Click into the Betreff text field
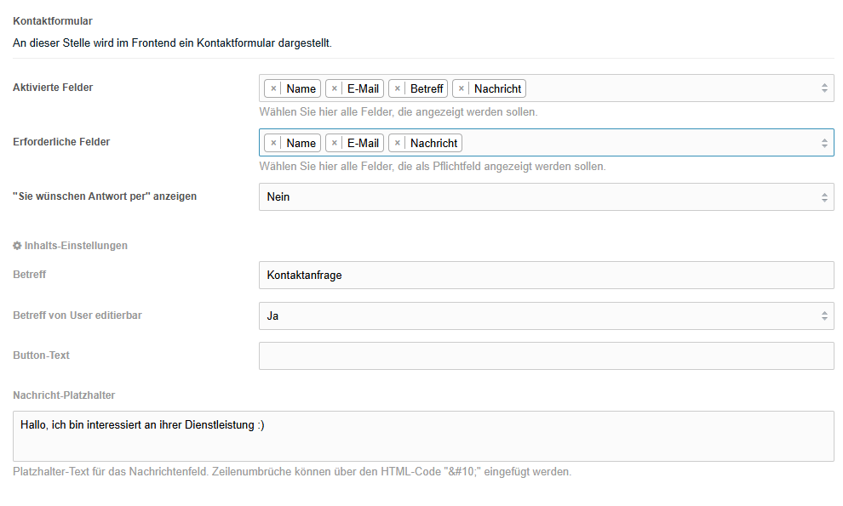The height and width of the screenshot is (506, 843). (546, 275)
